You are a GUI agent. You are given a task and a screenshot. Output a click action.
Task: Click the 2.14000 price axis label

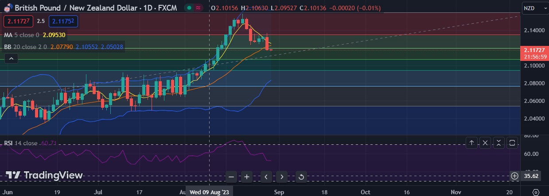pos(534,30)
